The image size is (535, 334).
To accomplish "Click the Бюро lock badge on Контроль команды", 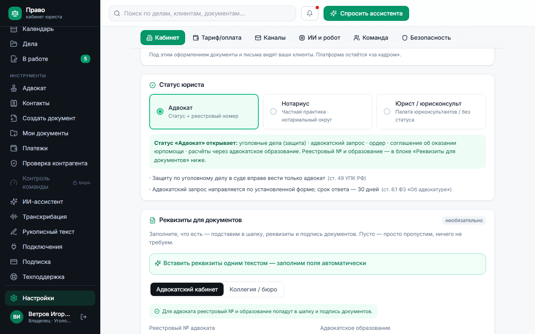I will [82, 182].
